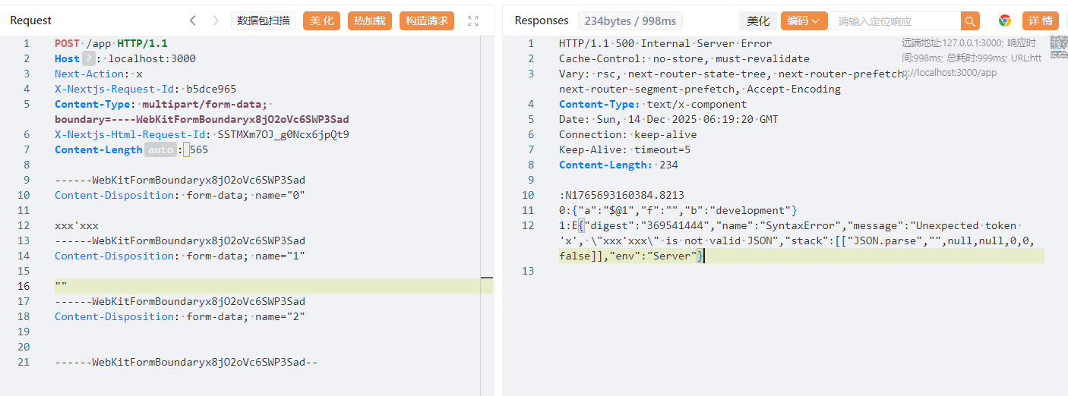
Task: Click the next request arrow
Action: click(x=216, y=20)
